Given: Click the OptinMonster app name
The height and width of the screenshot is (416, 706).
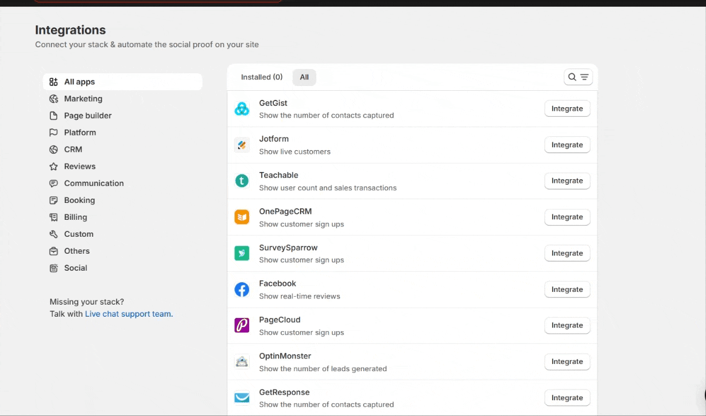Looking at the screenshot, I should click(x=285, y=355).
